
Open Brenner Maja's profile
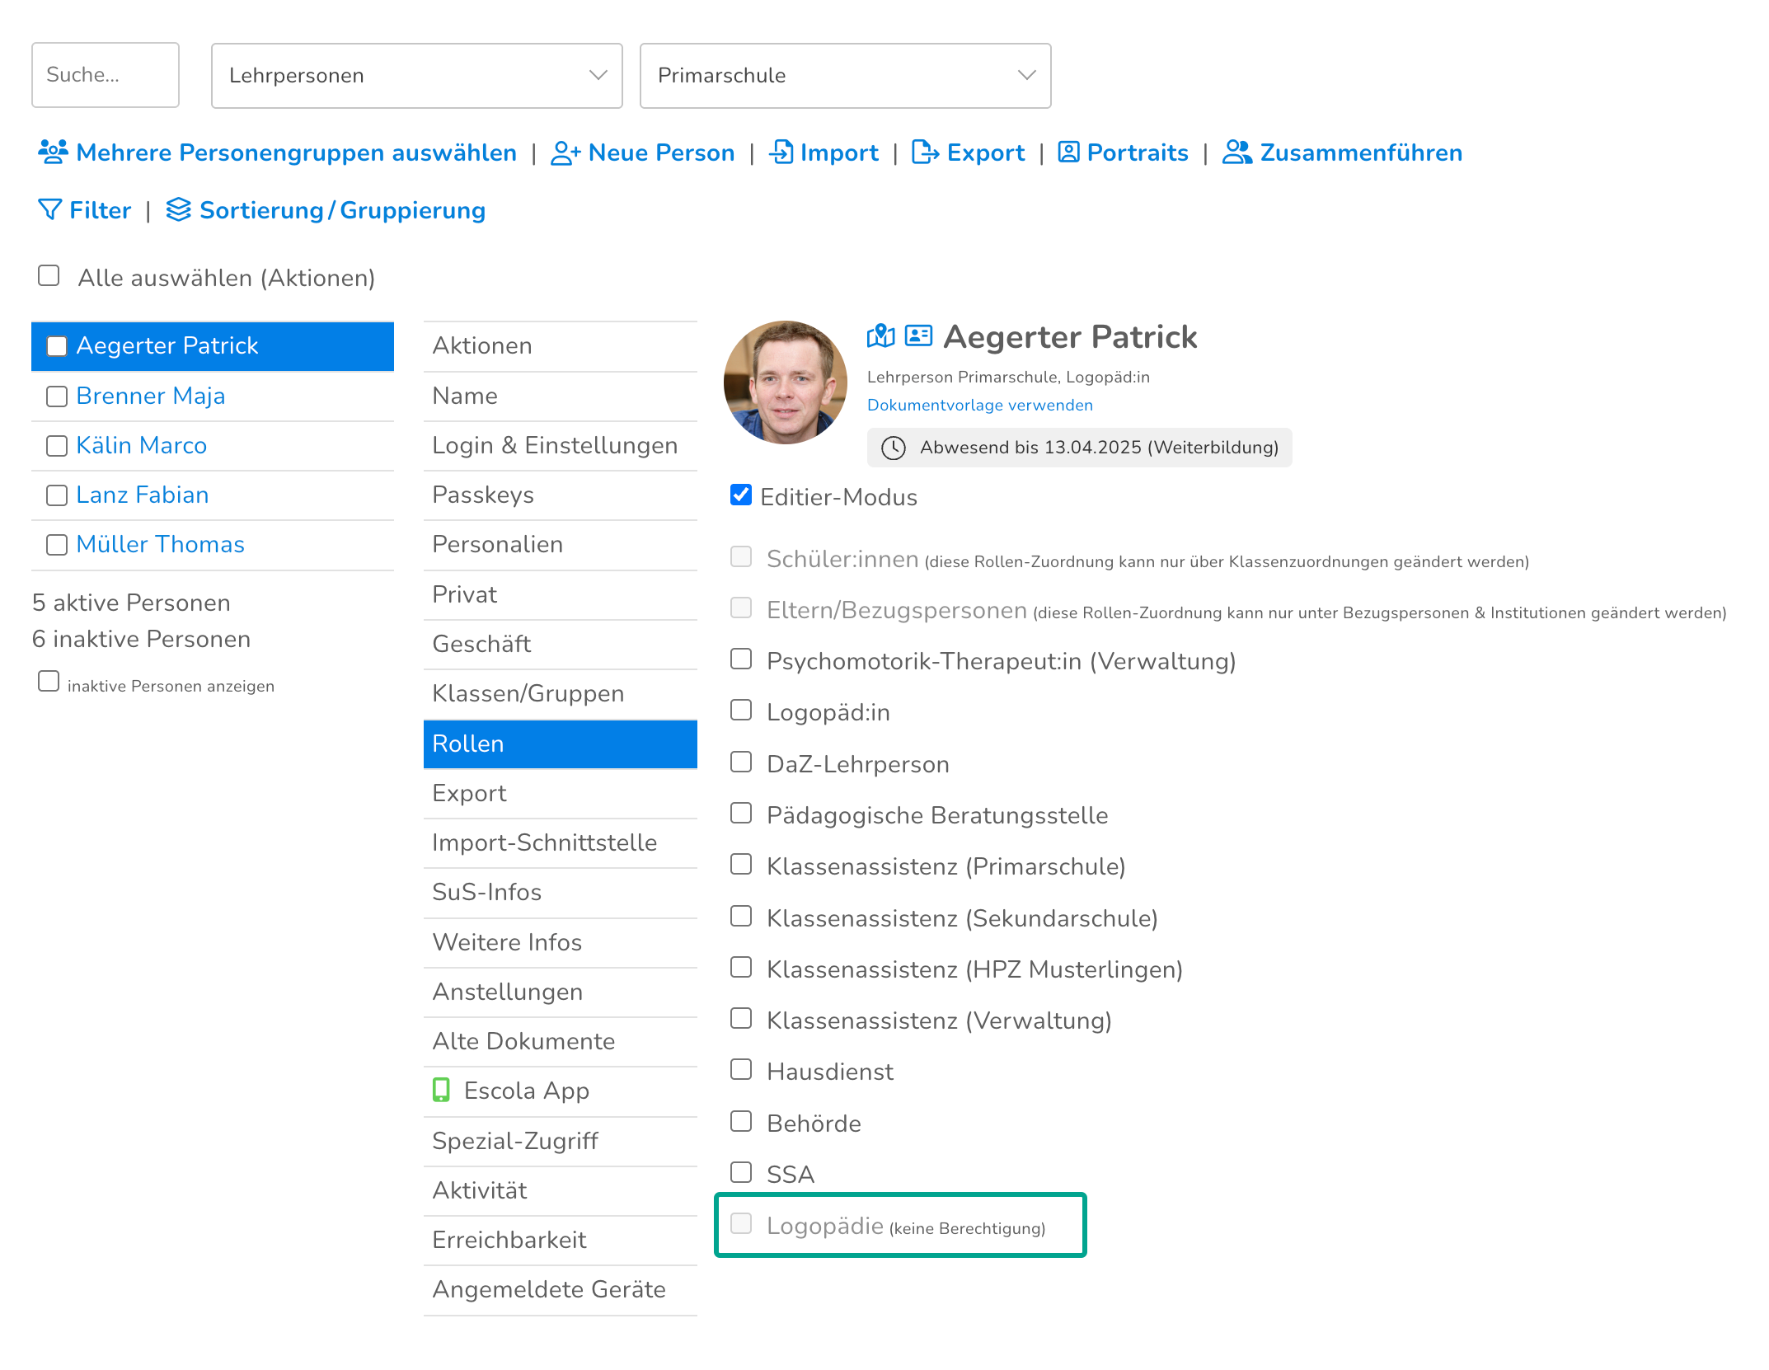tap(150, 396)
